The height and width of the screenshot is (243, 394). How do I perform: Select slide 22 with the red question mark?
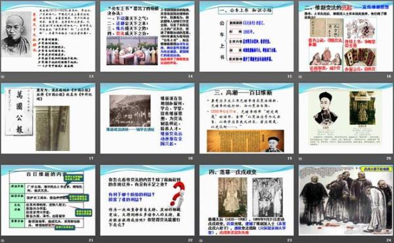click(x=147, y=200)
